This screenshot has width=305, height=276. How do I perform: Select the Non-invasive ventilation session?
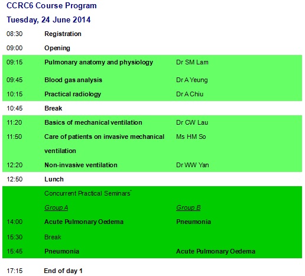click(81, 165)
